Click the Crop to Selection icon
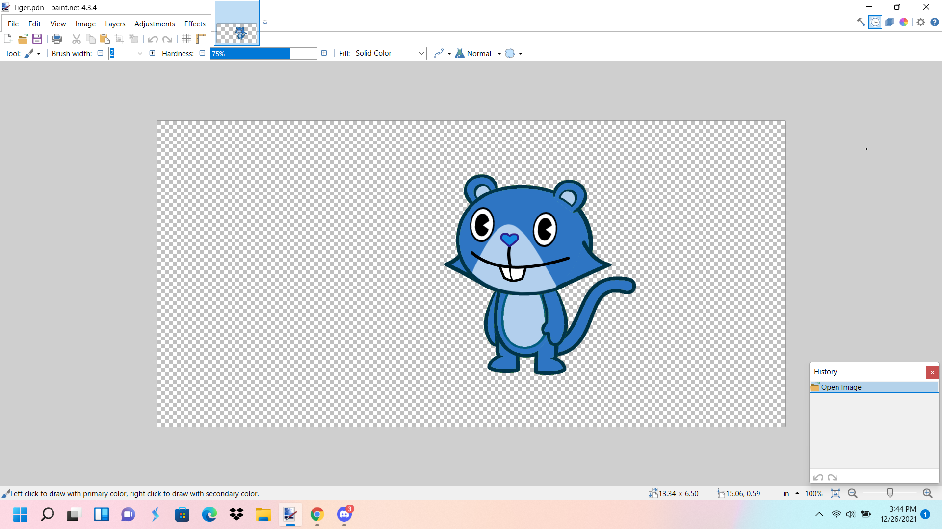 point(119,39)
